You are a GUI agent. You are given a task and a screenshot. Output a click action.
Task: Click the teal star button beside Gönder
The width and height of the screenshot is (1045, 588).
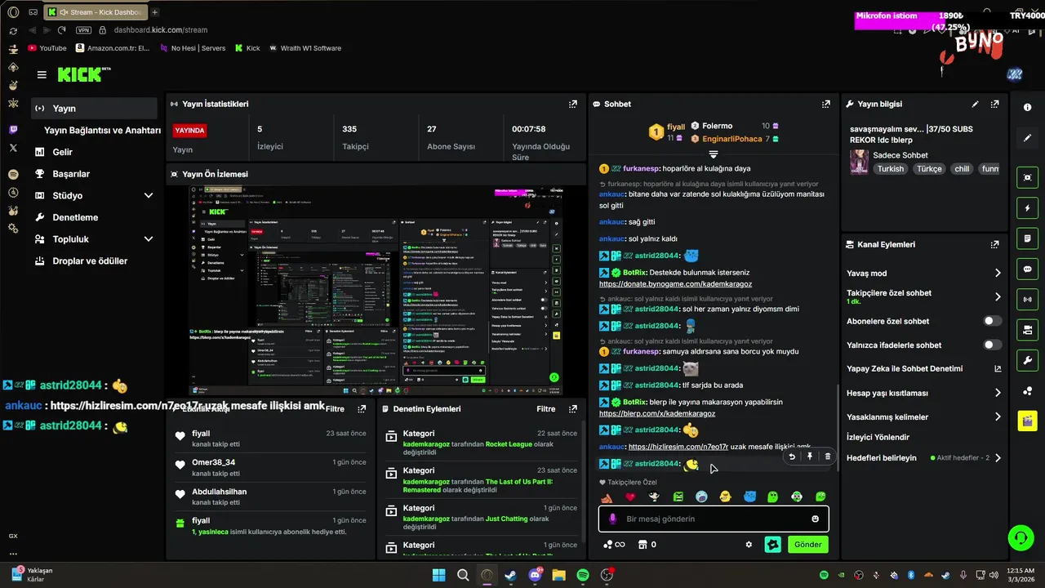pos(772,545)
